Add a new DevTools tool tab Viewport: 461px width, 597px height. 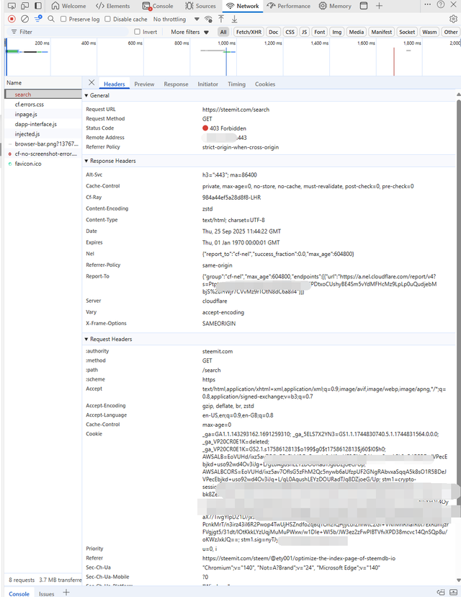tap(379, 6)
